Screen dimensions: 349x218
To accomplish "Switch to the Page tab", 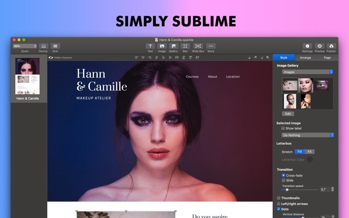I will (327, 58).
